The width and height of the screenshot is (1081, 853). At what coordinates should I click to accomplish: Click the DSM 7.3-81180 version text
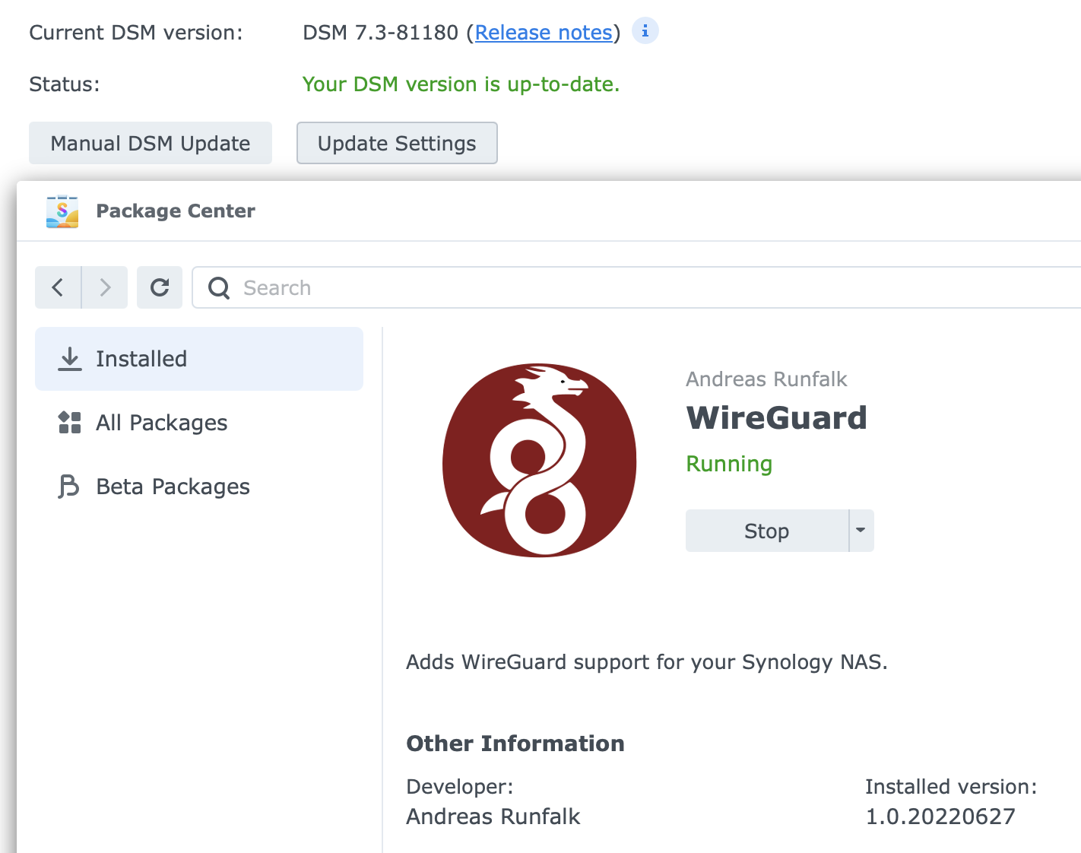(381, 33)
